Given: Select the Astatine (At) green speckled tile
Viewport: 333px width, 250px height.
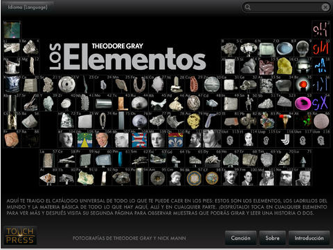Looking at the screenshot, I should (303, 121).
